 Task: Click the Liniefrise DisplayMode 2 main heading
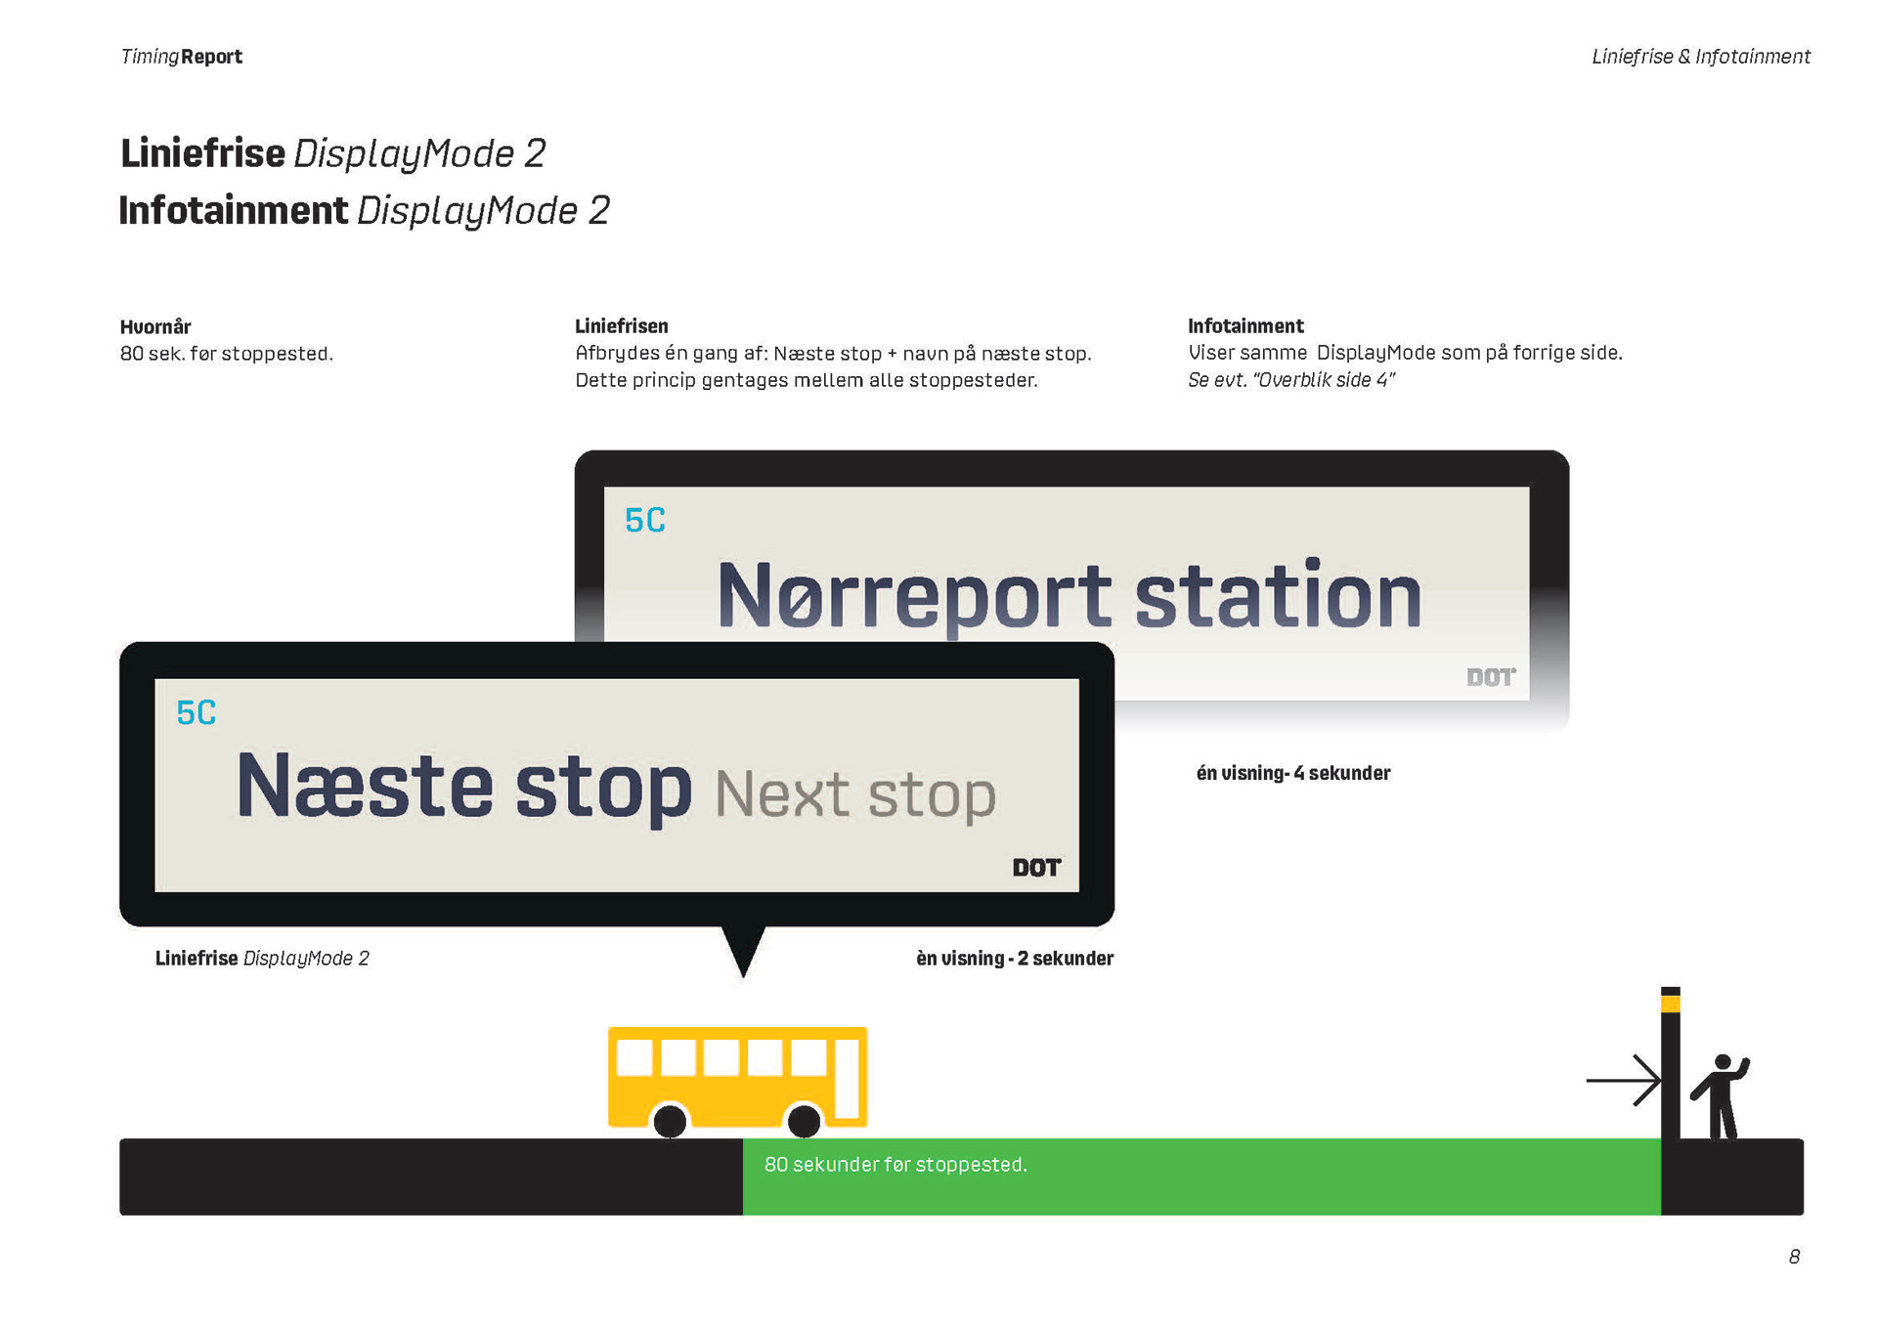tap(332, 153)
